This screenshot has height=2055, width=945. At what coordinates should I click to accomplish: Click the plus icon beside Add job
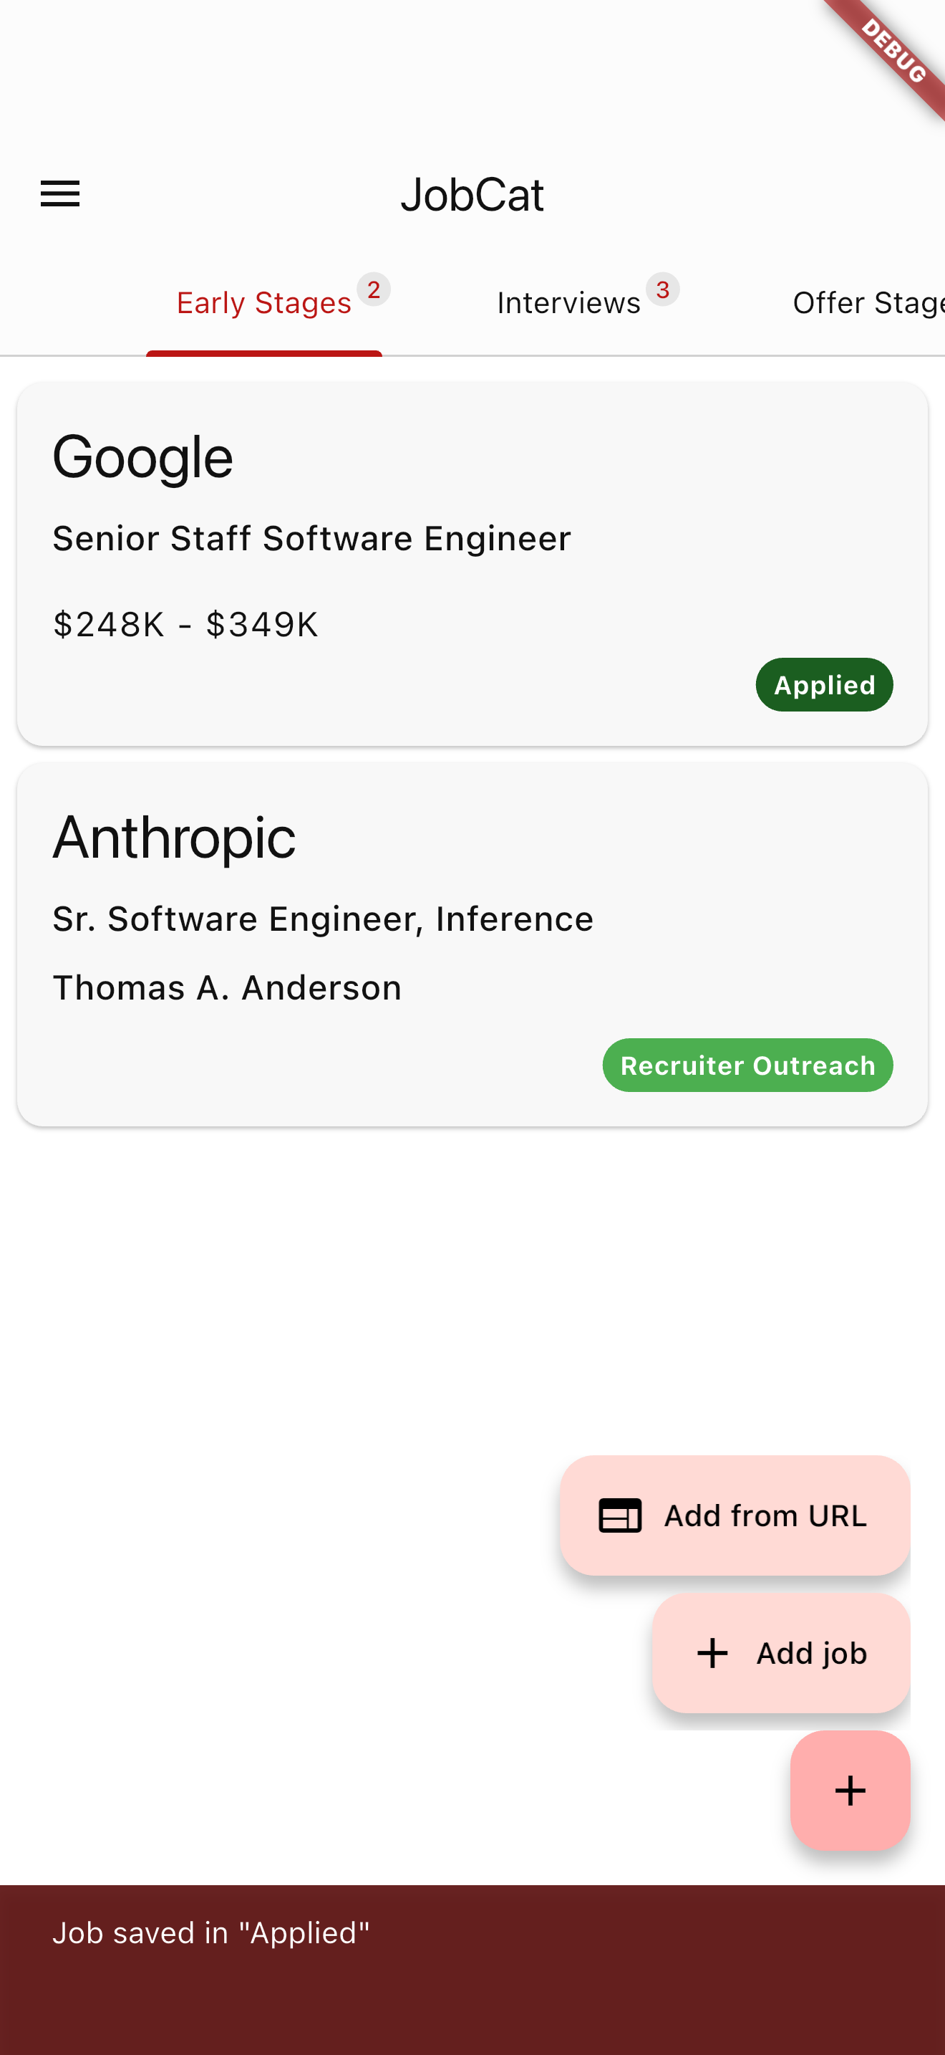[x=712, y=1654]
